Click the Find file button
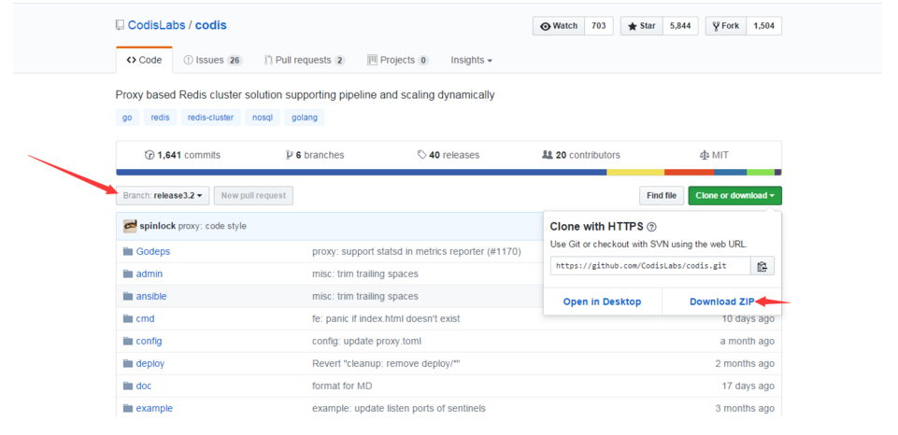898x435 pixels. (x=661, y=195)
